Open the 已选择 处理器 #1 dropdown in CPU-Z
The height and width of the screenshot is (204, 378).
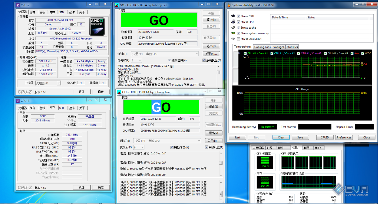point(48,83)
